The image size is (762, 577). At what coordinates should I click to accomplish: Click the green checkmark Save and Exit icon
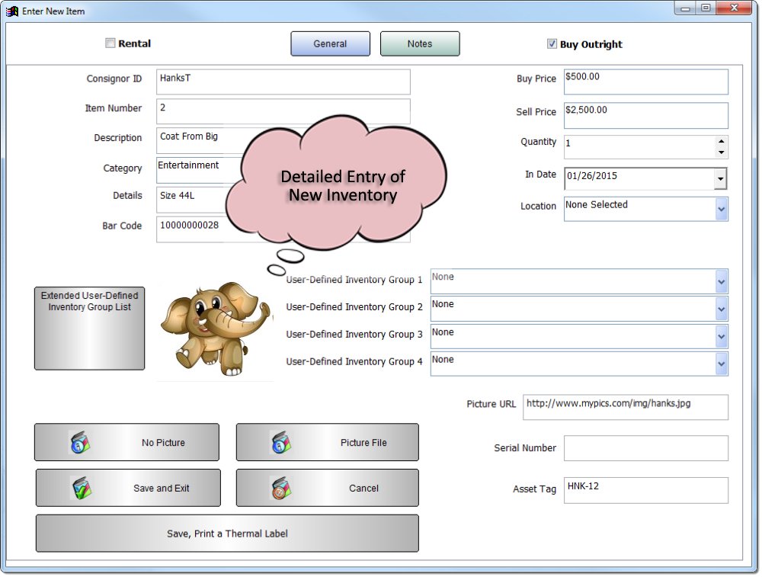coord(81,488)
